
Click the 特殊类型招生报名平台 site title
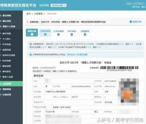(x=18, y=5)
